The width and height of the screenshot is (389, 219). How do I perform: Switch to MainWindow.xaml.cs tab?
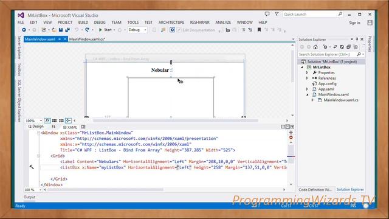87,39
